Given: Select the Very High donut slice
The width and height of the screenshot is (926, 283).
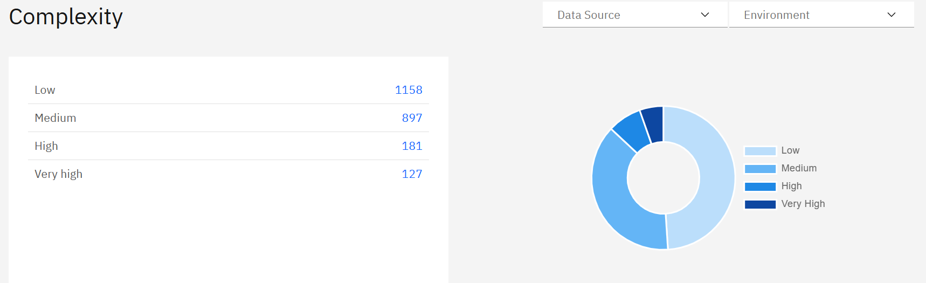Looking at the screenshot, I should point(653,123).
